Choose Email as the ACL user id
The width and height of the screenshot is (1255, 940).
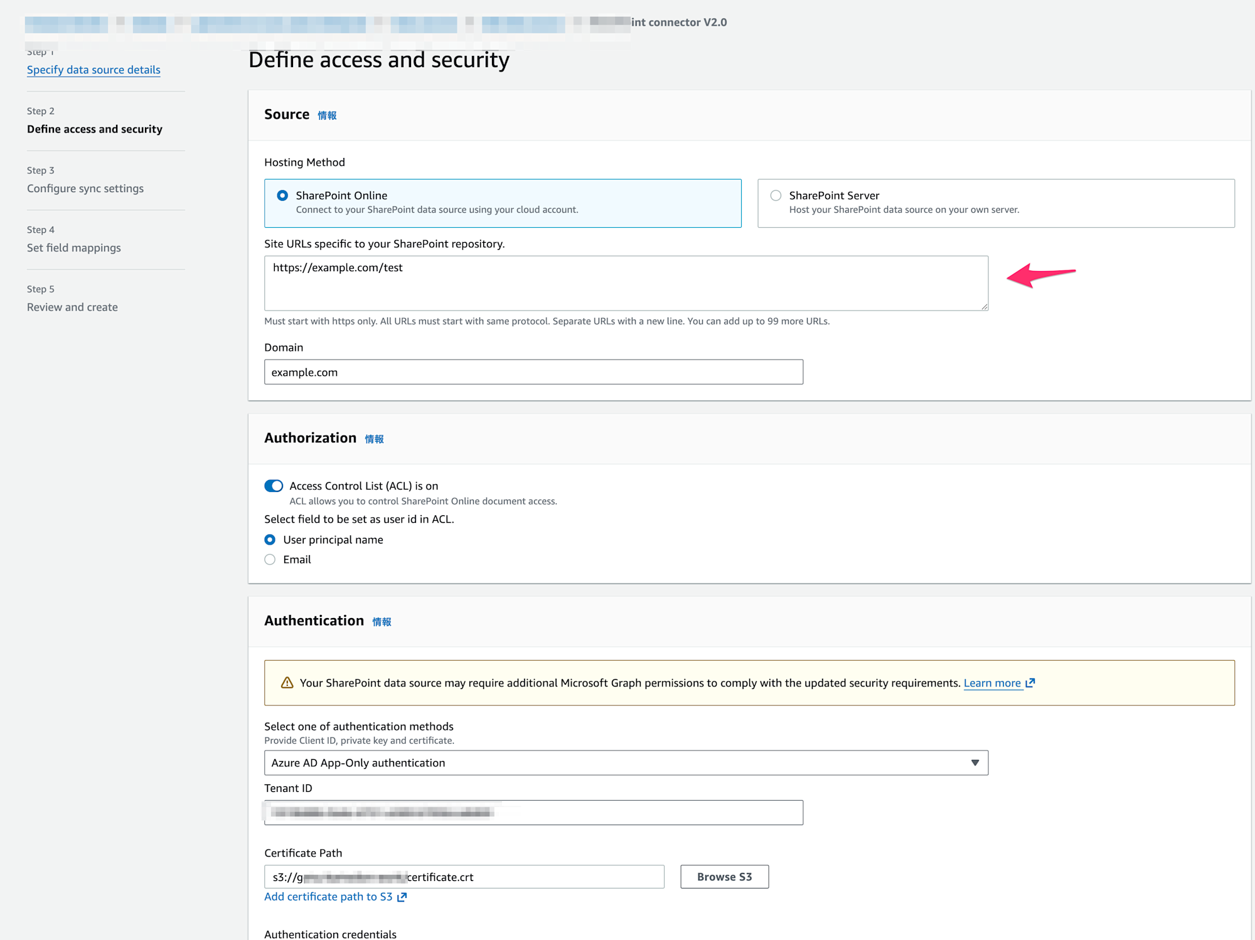[270, 560]
